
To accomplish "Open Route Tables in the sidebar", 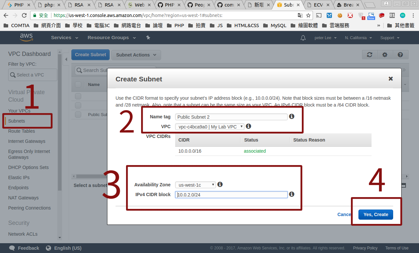I will coord(22,131).
